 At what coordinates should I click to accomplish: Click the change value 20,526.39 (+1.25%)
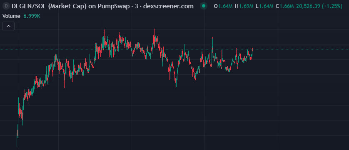(319, 6)
